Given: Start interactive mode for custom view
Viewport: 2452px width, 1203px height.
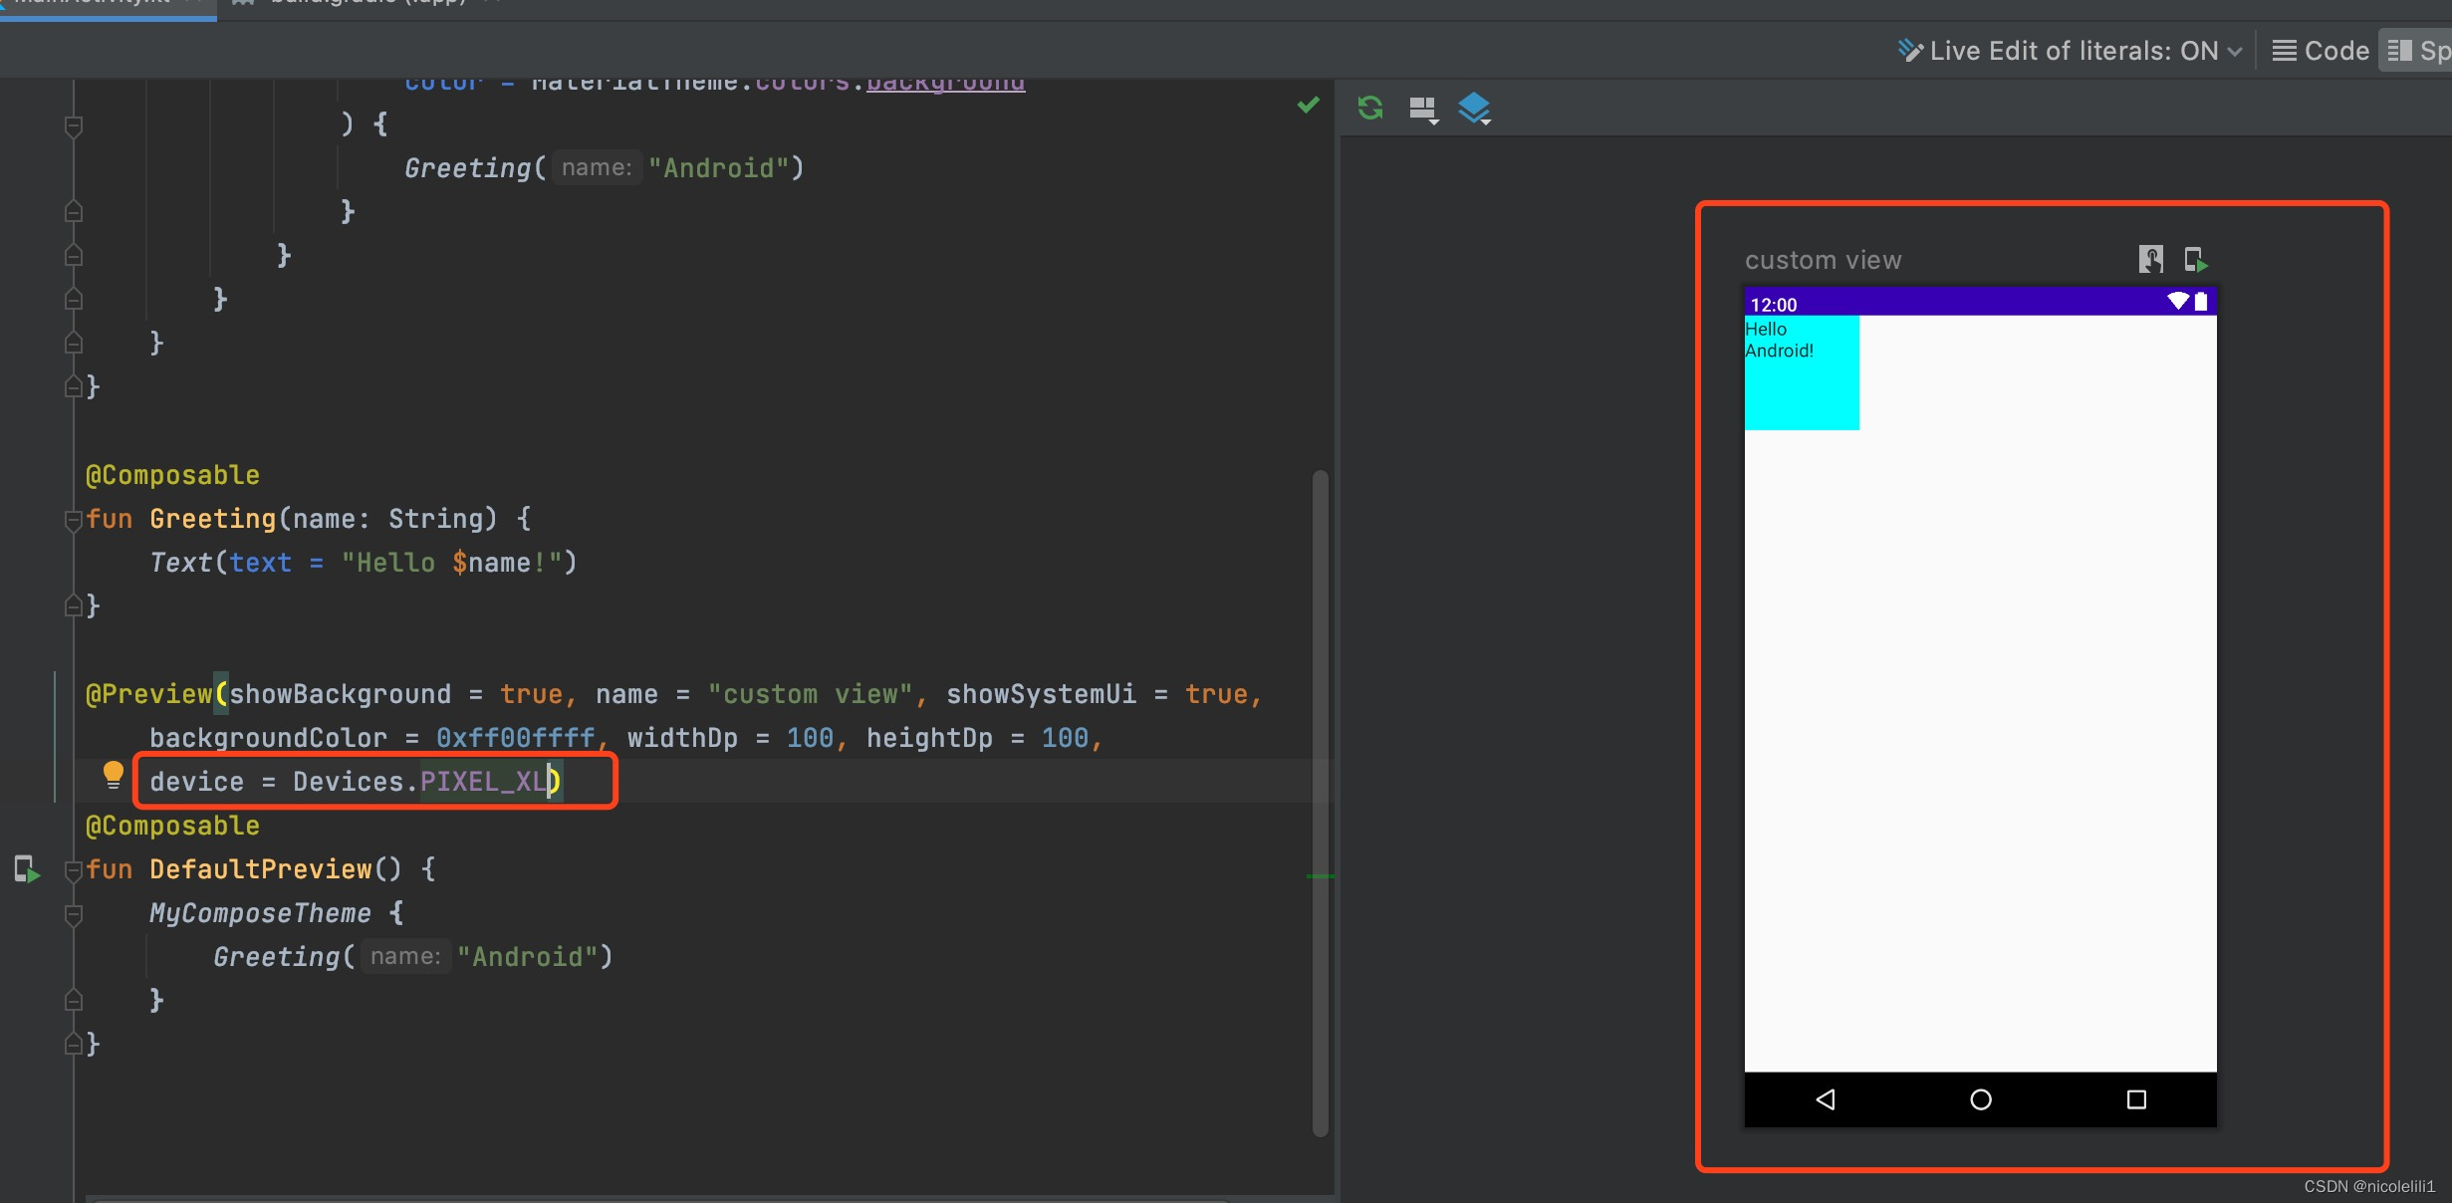Looking at the screenshot, I should (2150, 260).
